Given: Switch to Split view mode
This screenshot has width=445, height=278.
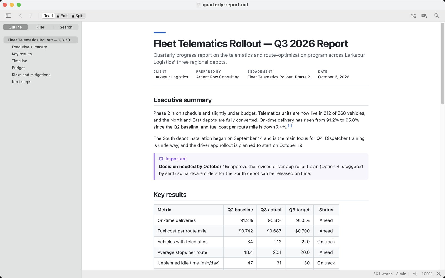Looking at the screenshot, I should click(x=78, y=16).
